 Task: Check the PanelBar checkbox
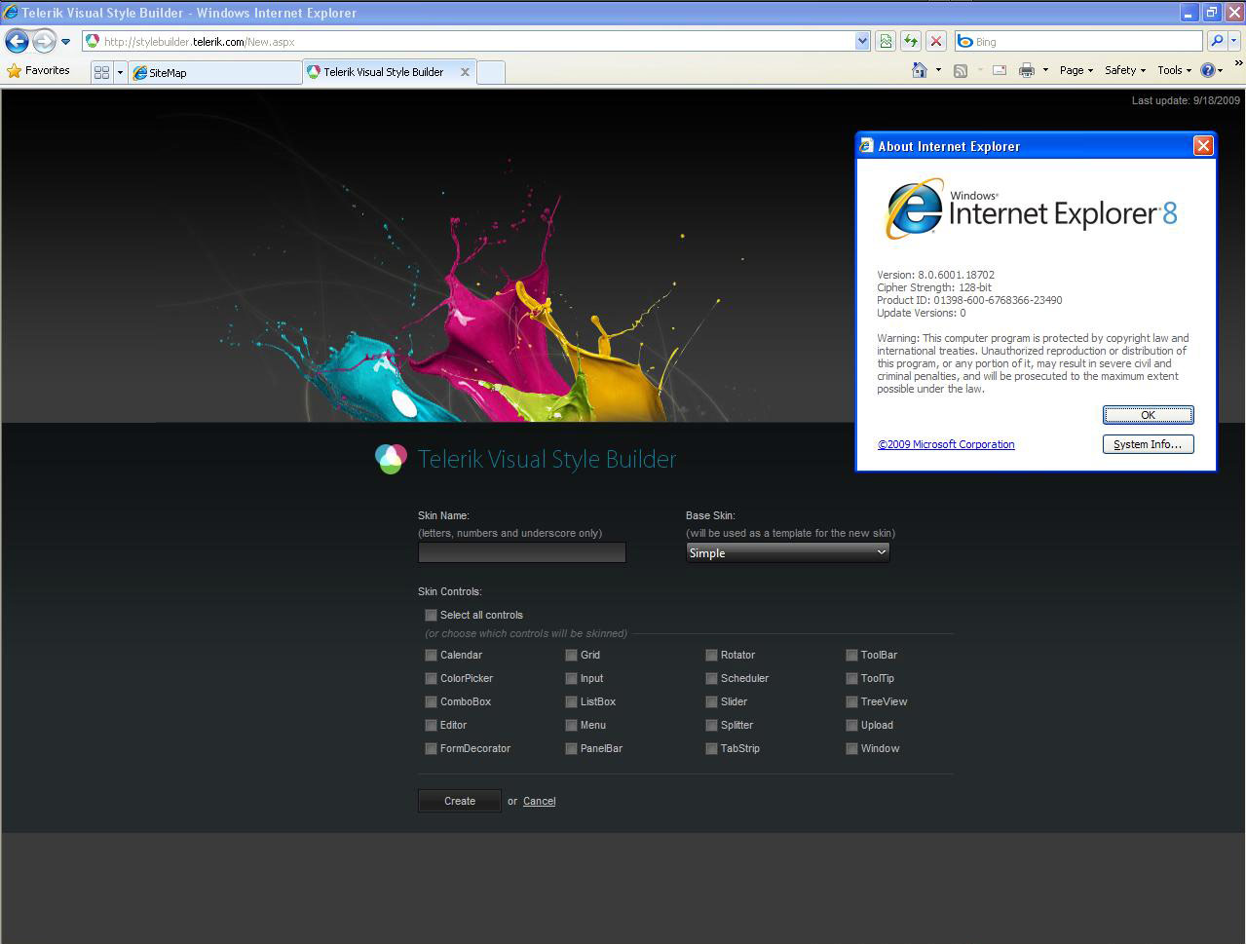571,748
